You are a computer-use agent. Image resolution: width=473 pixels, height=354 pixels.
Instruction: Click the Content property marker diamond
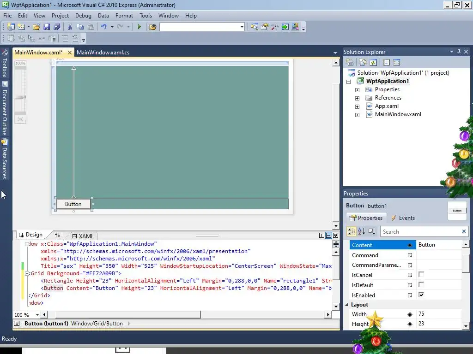pos(410,245)
